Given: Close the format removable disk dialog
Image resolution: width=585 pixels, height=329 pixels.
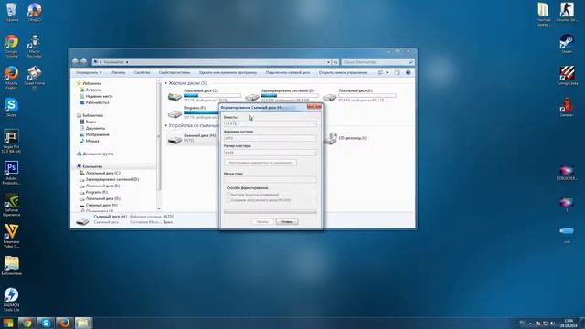Looking at the screenshot, I should [x=314, y=107].
